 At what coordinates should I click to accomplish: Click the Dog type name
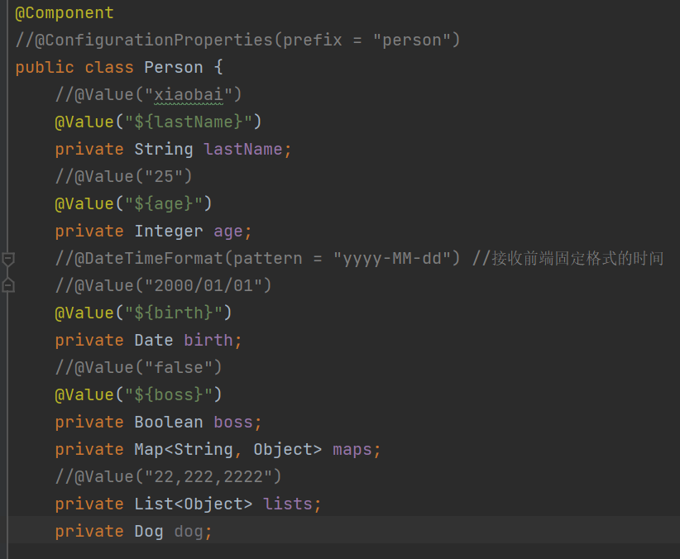[x=149, y=532]
